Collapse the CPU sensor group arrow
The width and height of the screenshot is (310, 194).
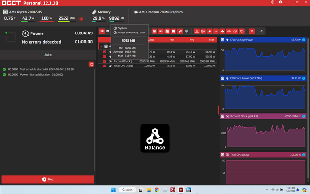click(x=101, y=46)
